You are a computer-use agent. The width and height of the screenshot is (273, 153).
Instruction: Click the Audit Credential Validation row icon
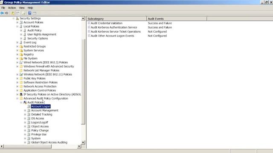coord(89,23)
